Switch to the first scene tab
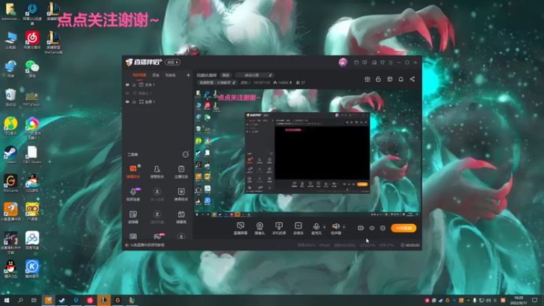This screenshot has width=544, height=306. (139, 75)
